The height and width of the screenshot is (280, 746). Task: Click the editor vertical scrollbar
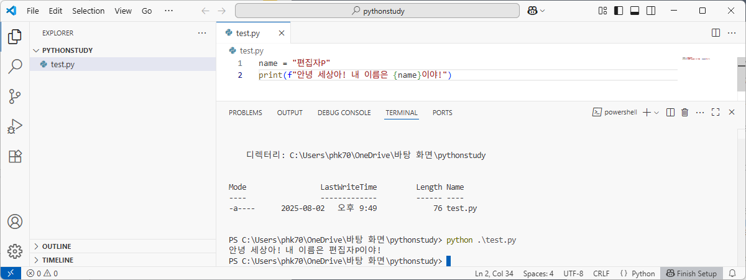click(x=742, y=73)
